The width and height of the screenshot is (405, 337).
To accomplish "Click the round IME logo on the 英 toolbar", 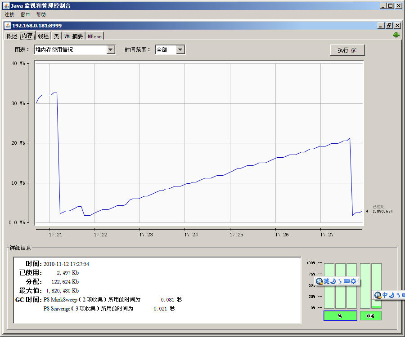I will pyautogui.click(x=319, y=281).
